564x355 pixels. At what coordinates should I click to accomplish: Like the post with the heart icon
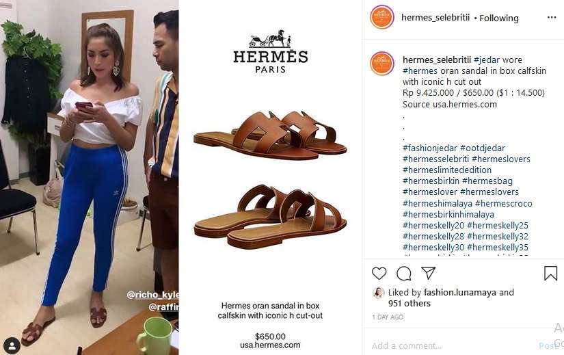pos(379,274)
